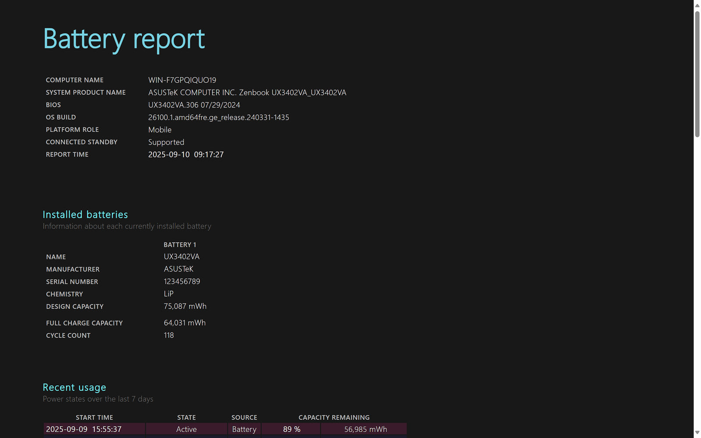Click platform role value Mobile

click(x=160, y=130)
